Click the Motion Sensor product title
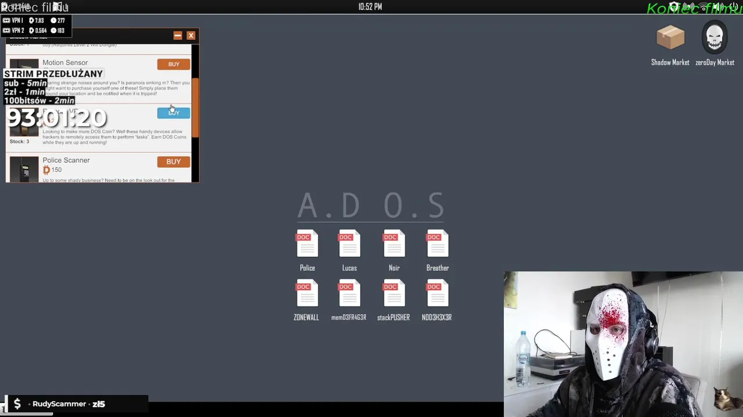Screen dimensions: 743x417 pyautogui.click(x=65, y=63)
